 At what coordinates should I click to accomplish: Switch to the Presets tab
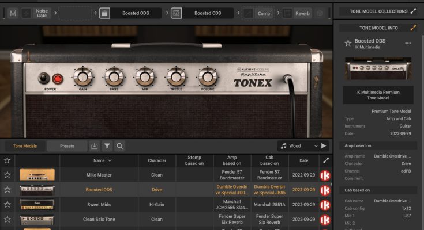pos(67,146)
